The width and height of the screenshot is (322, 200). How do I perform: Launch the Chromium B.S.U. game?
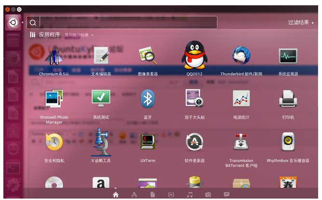54,56
